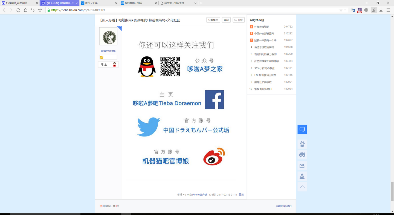Viewport: 394px width, 215px height.
Task: Click the blue chat message floating icon
Action: click(302, 129)
